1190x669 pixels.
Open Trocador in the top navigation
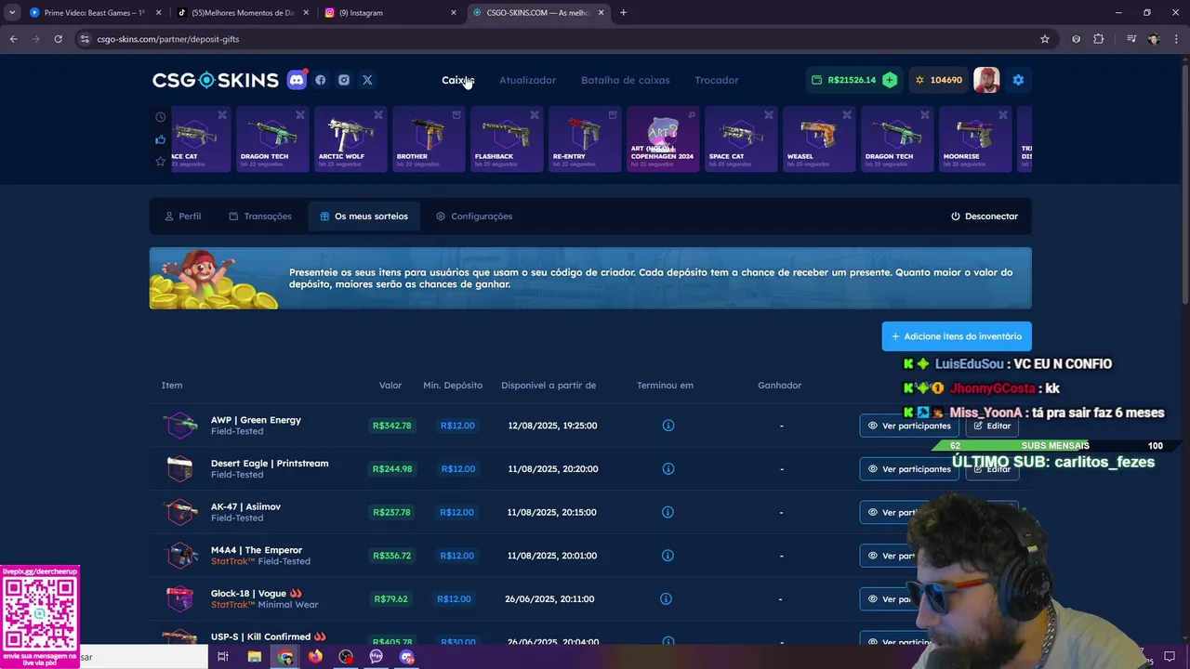[x=717, y=80]
